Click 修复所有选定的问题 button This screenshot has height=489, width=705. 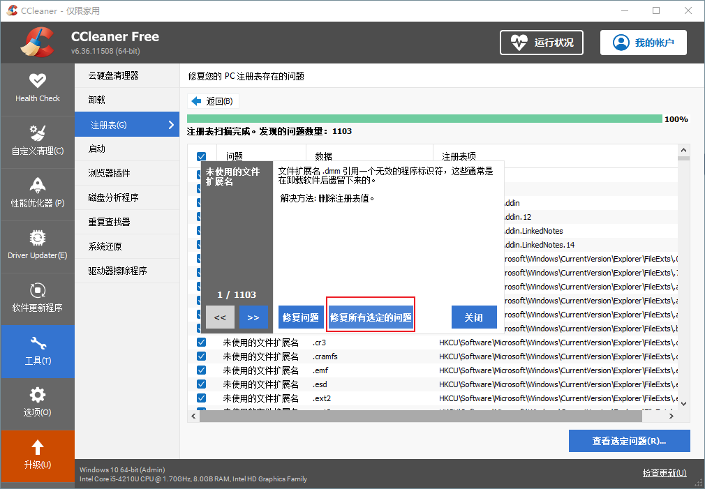tap(371, 317)
